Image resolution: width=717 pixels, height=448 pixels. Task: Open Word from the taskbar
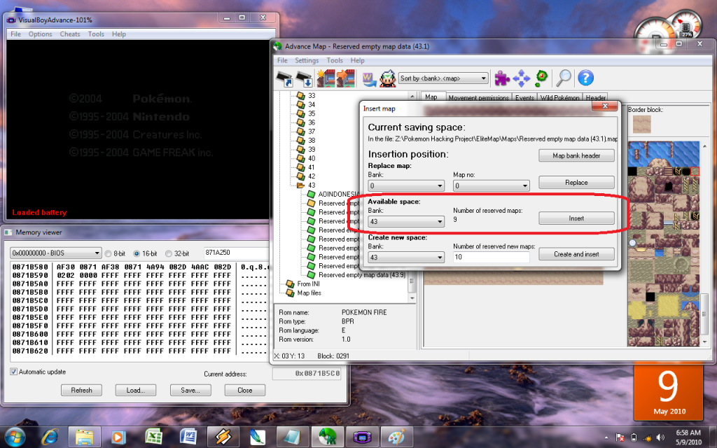188,437
